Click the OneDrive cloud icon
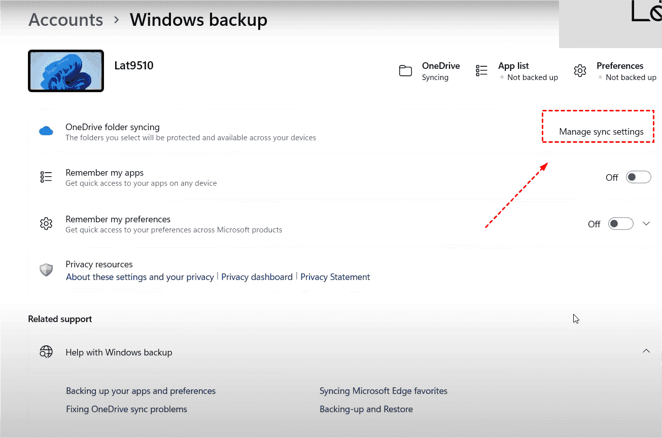The image size is (662, 438). click(x=46, y=132)
